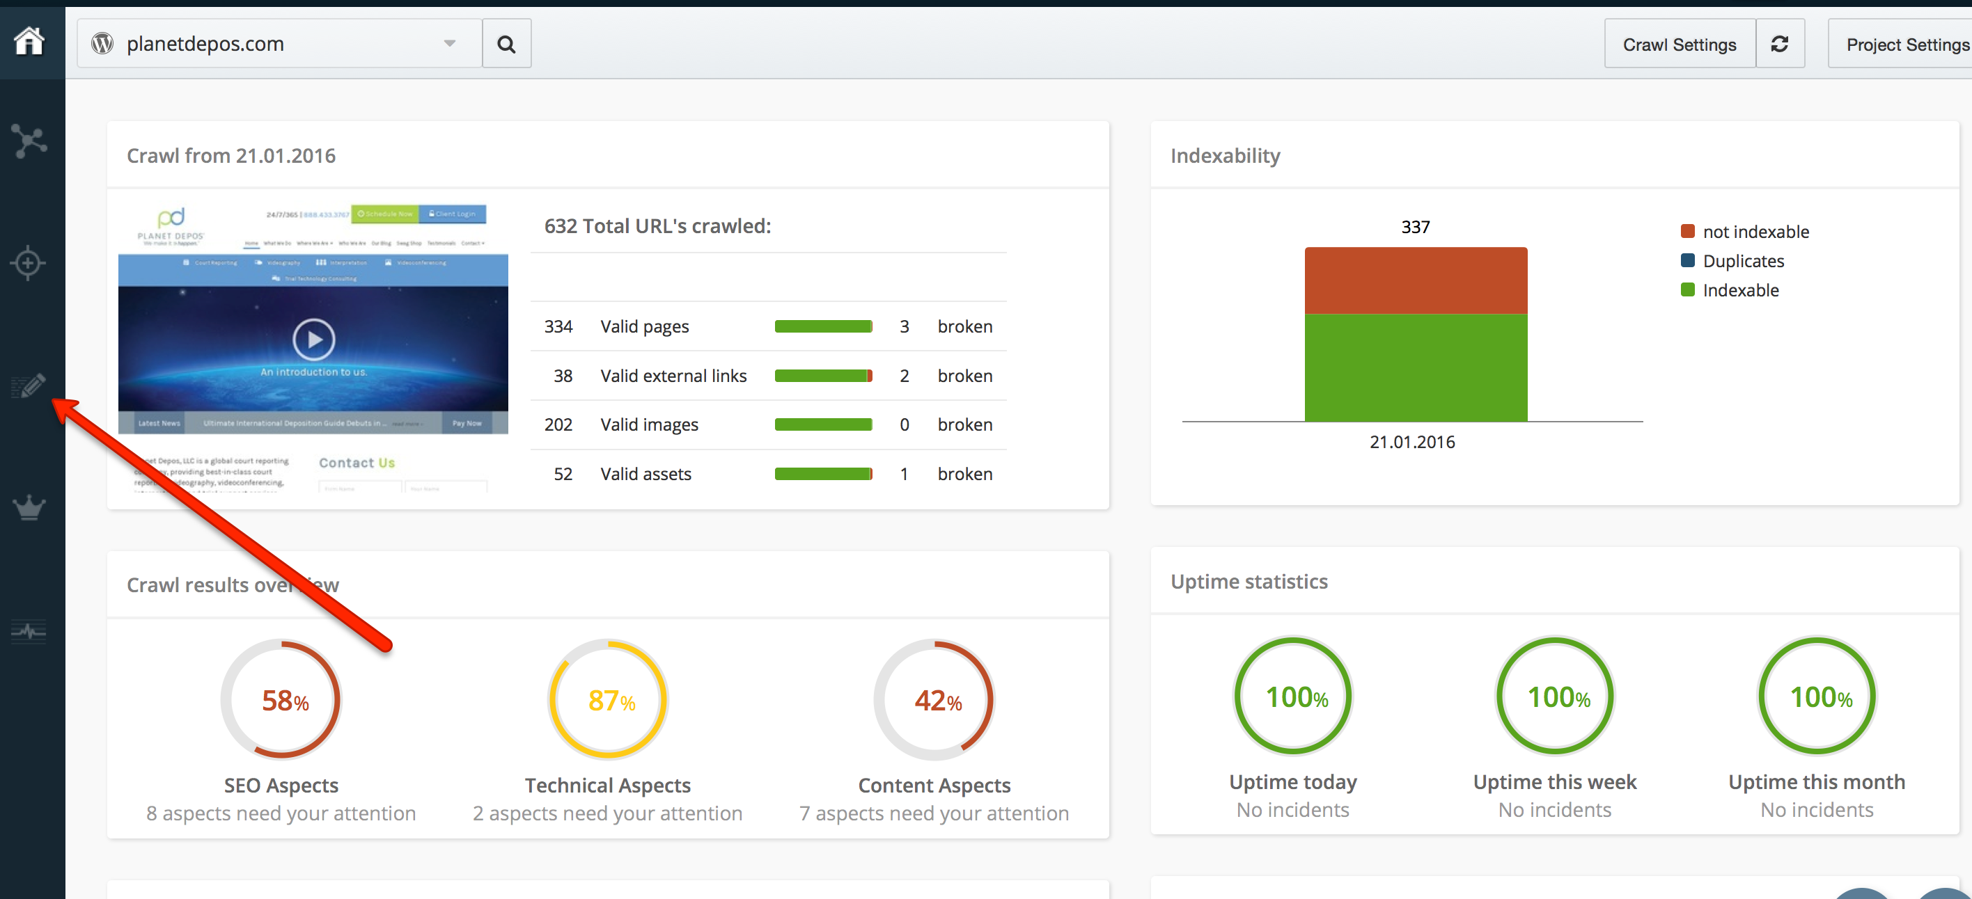This screenshot has height=899, width=1972.
Task: Click the play button on the site preview
Action: coord(314,339)
